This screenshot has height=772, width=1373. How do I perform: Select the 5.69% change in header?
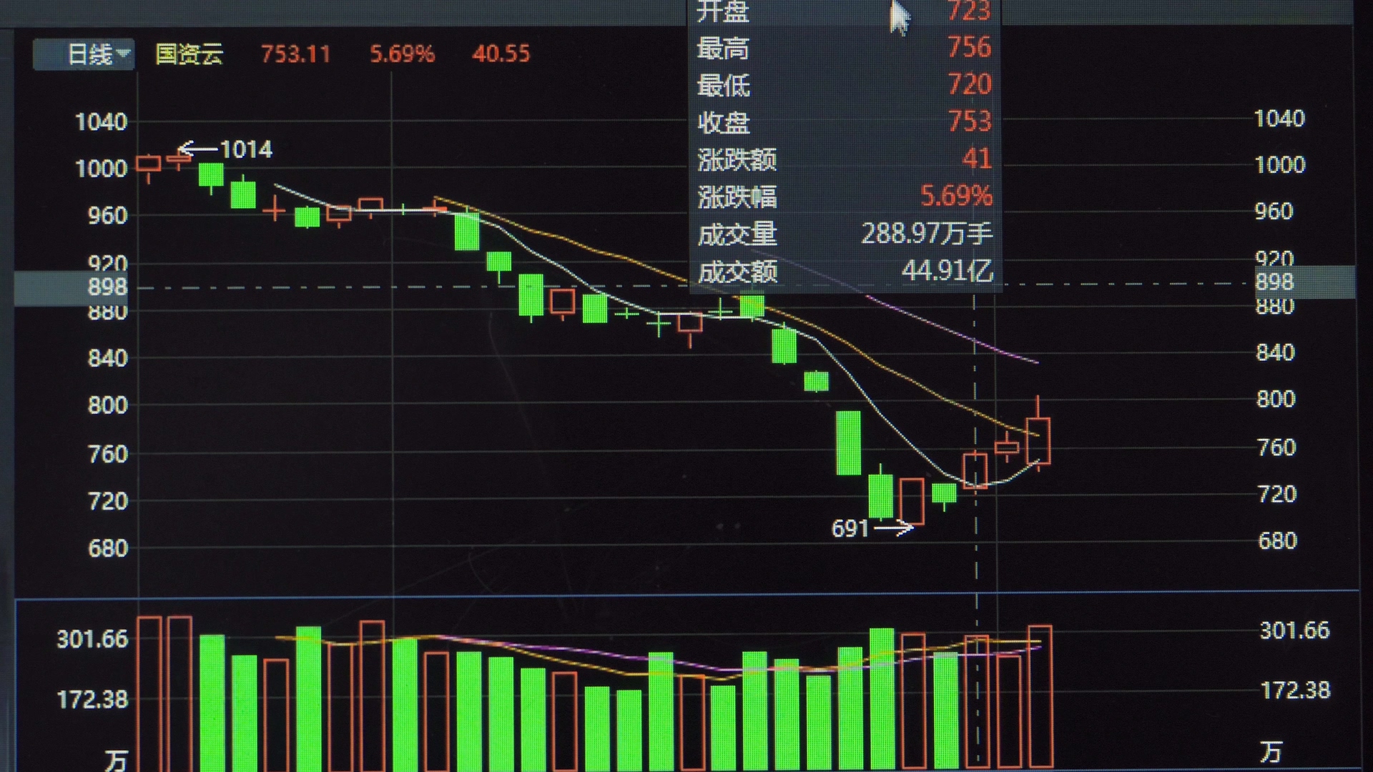[x=402, y=54]
